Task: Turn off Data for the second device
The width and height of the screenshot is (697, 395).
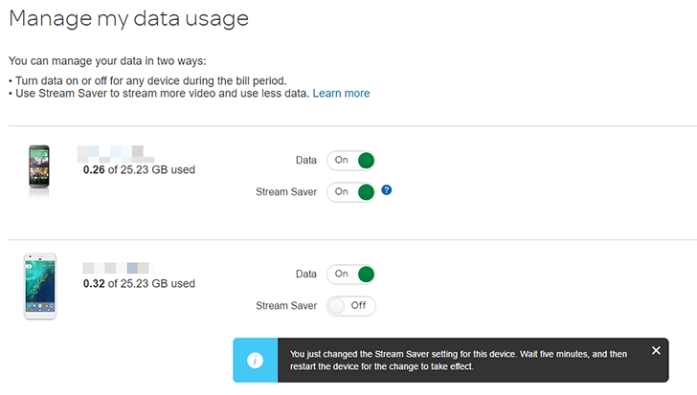Action: [350, 274]
